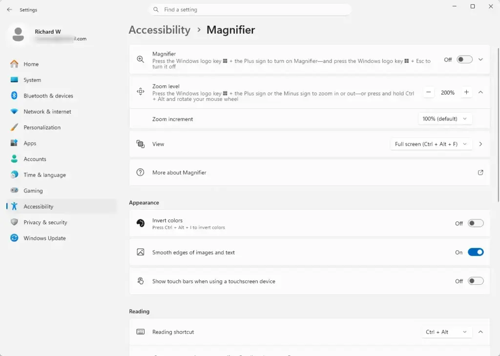Click the vertical scrollbar on right
500x356 pixels.
[x=499, y=124]
